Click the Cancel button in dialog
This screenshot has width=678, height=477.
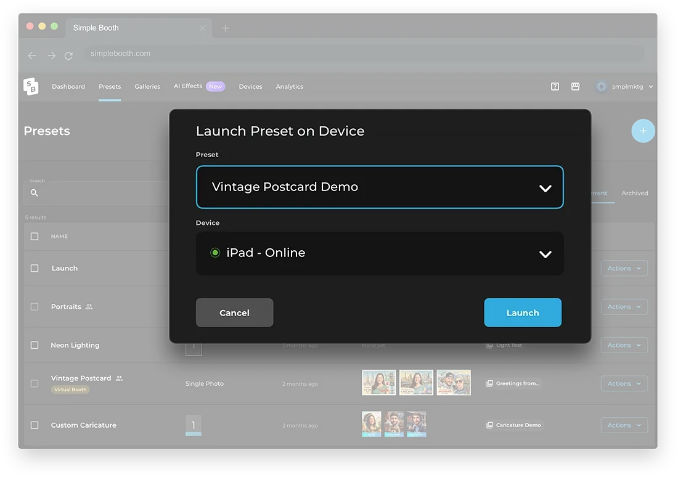(x=234, y=312)
